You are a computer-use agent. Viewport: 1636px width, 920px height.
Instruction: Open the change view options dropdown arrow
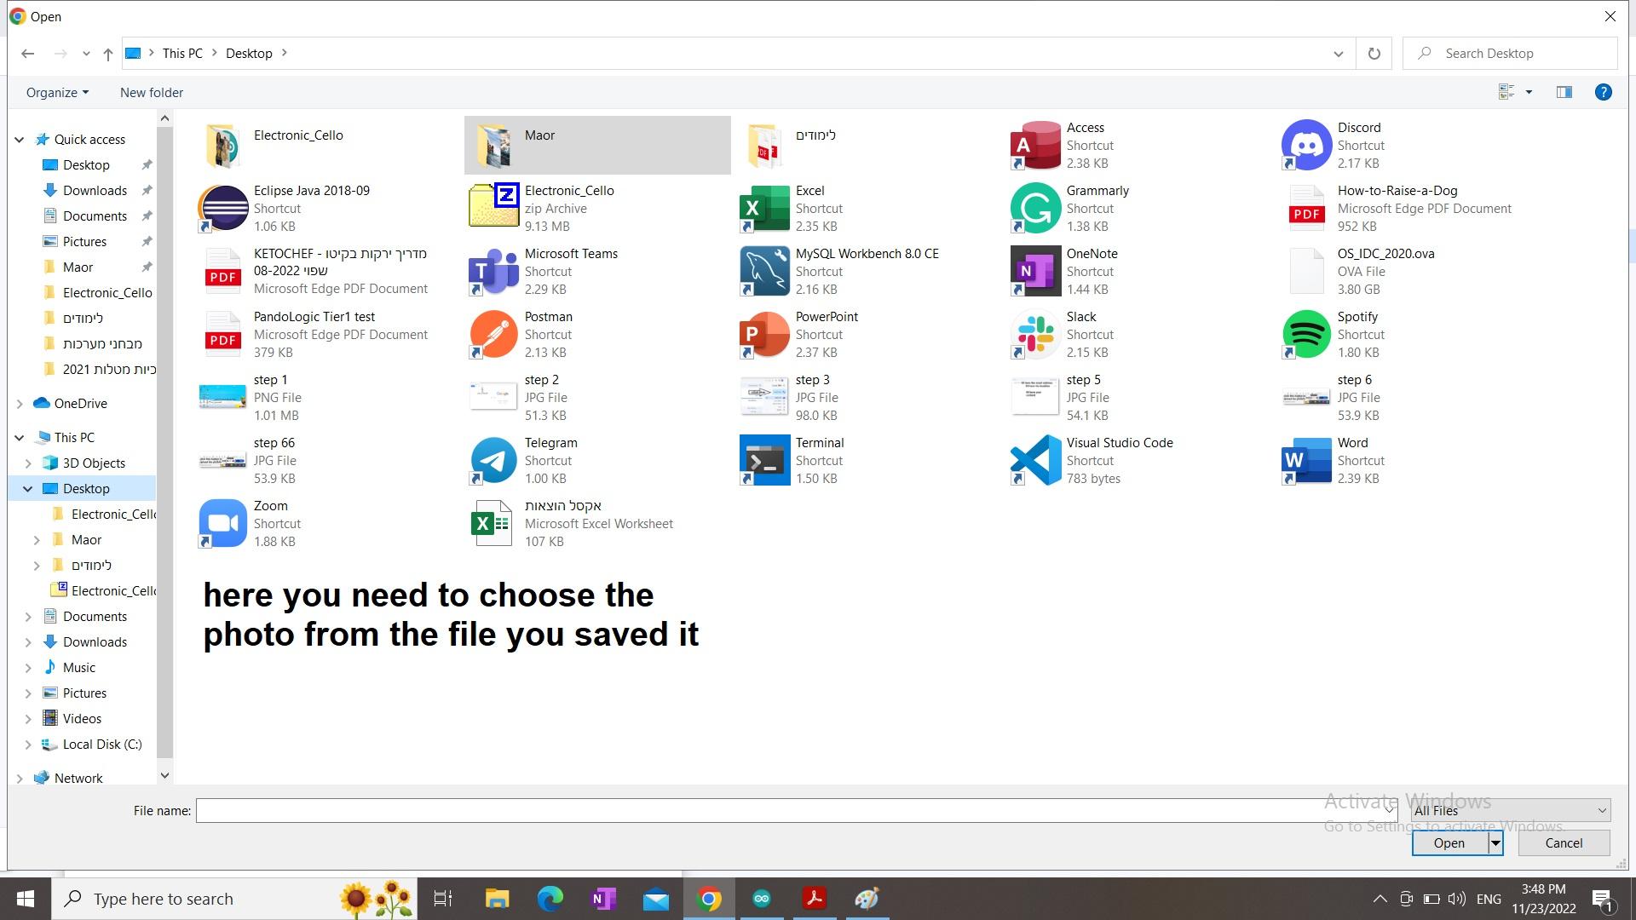coord(1529,92)
